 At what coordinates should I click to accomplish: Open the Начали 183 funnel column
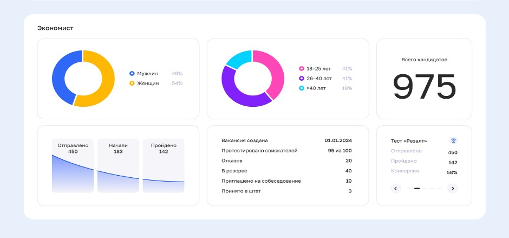point(118,165)
